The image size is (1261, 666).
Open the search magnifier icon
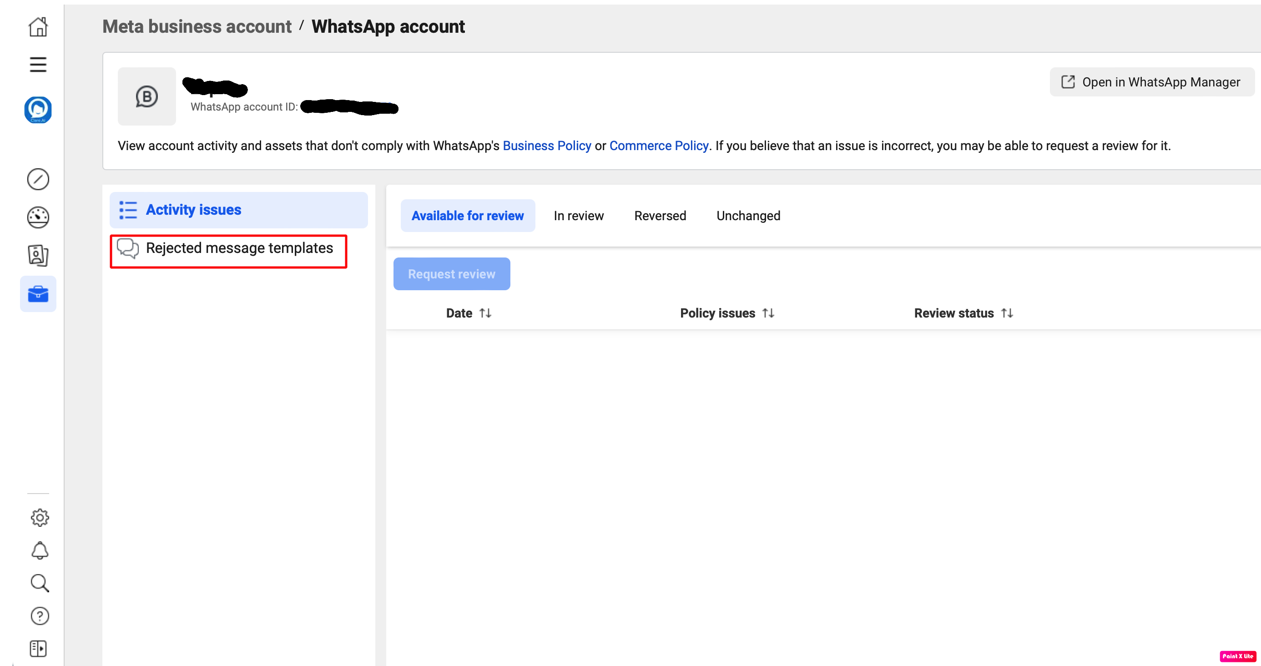[x=39, y=583]
